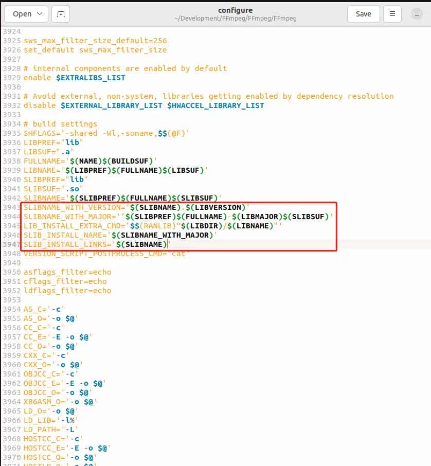Select the SLIBNAME_WITH_VERSION variable text
The image size is (431, 466).
(64, 207)
